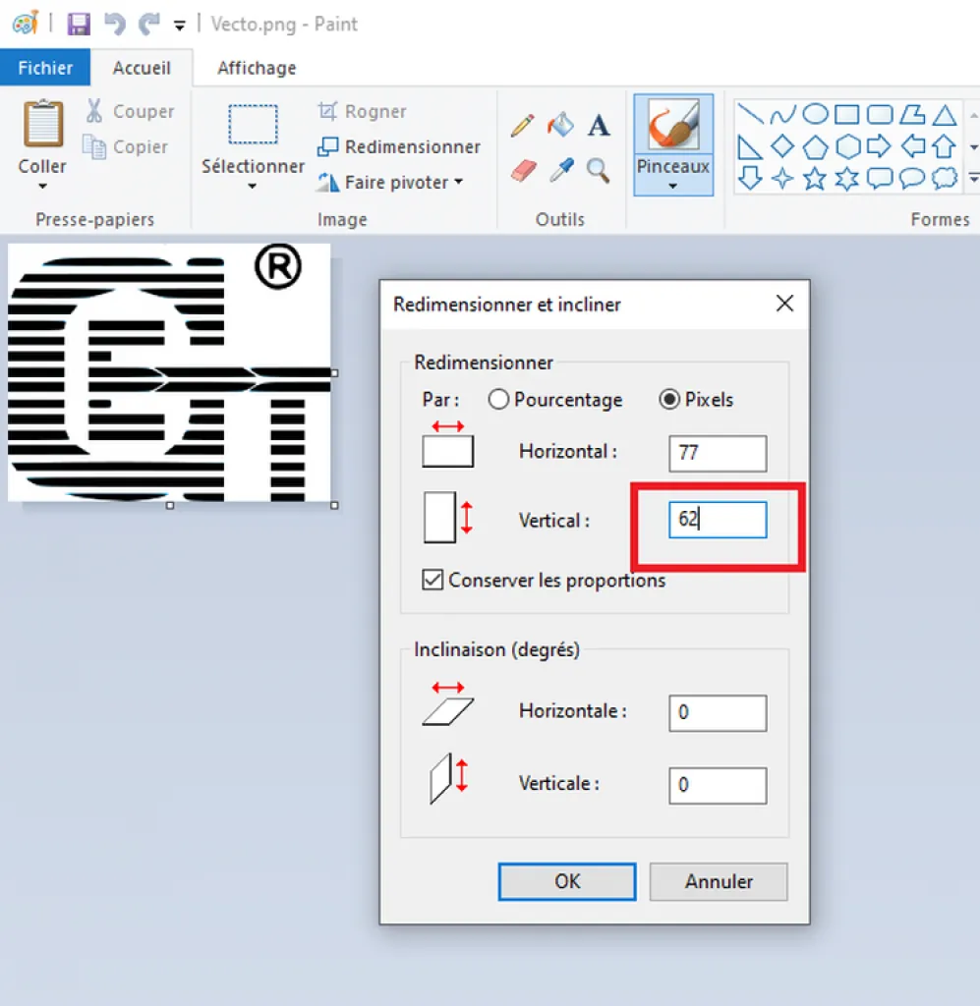
Task: Choose the Fill with color bucket tool
Action: 560,125
